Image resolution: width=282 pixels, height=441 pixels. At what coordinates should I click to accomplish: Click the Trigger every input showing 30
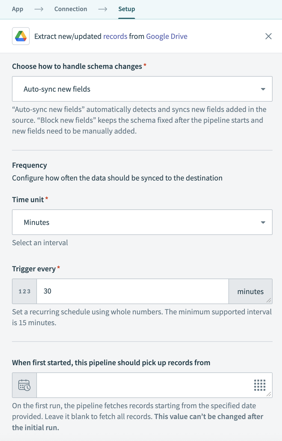coord(132,291)
